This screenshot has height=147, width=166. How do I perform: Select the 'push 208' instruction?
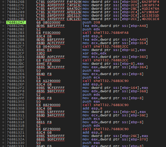click(x=91, y=23)
